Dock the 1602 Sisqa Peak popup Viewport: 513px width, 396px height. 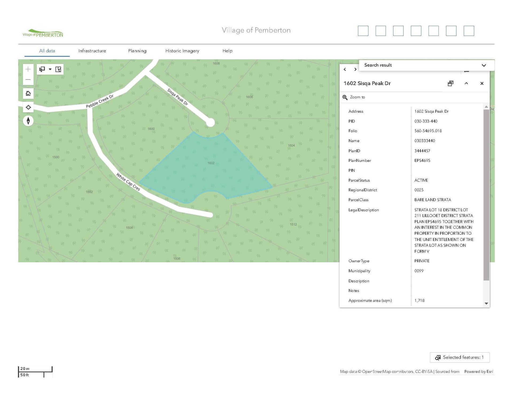[x=450, y=84]
